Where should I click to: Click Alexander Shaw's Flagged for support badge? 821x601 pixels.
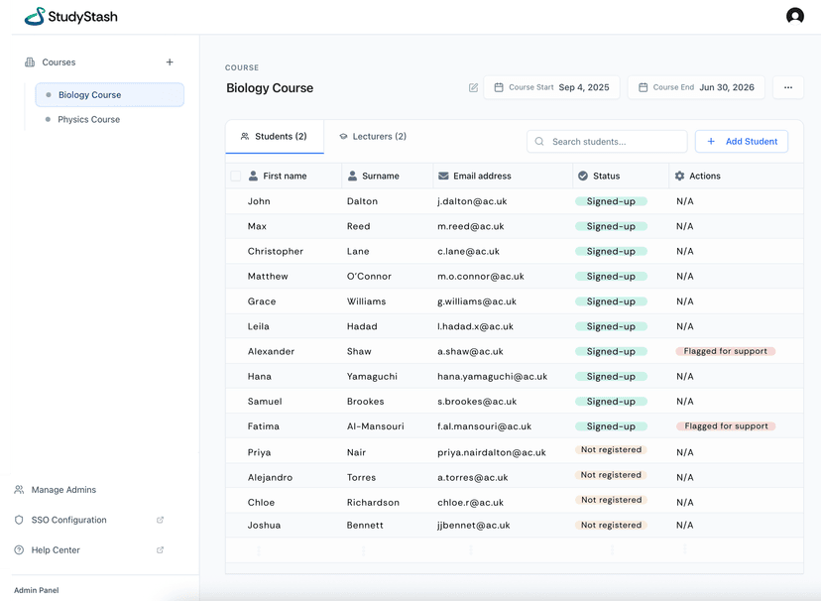(726, 351)
